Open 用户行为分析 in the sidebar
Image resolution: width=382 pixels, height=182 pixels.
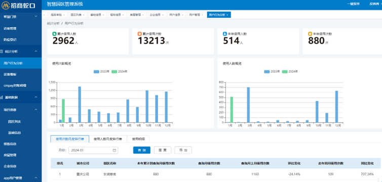point(21,63)
